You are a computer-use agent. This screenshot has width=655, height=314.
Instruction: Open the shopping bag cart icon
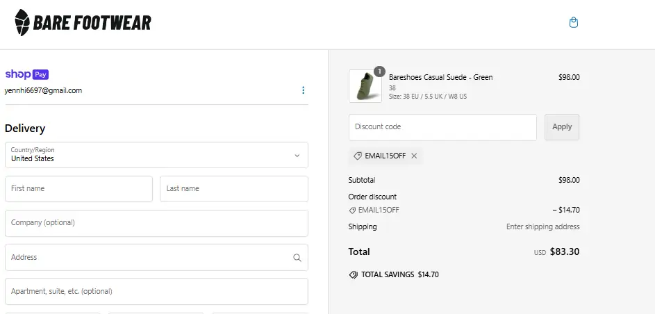coord(573,23)
